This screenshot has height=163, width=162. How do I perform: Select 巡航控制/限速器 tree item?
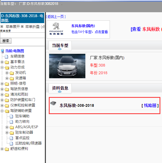tap(28, 143)
